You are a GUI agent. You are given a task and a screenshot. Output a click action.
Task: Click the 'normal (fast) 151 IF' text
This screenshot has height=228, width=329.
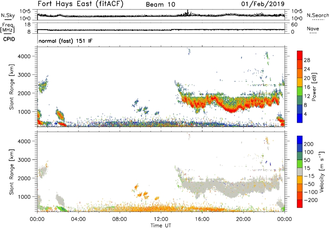[x=65, y=41]
